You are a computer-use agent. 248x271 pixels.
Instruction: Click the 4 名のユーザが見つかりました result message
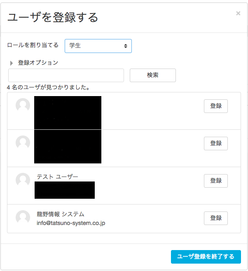tap(48, 87)
